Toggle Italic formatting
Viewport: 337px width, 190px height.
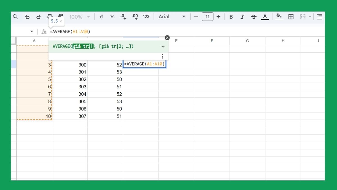[242, 17]
